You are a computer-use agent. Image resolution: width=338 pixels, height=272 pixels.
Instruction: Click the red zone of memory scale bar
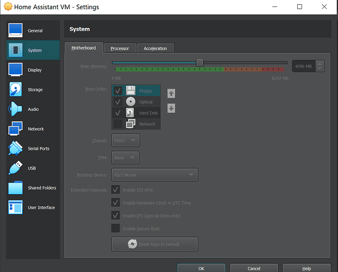click(273, 69)
